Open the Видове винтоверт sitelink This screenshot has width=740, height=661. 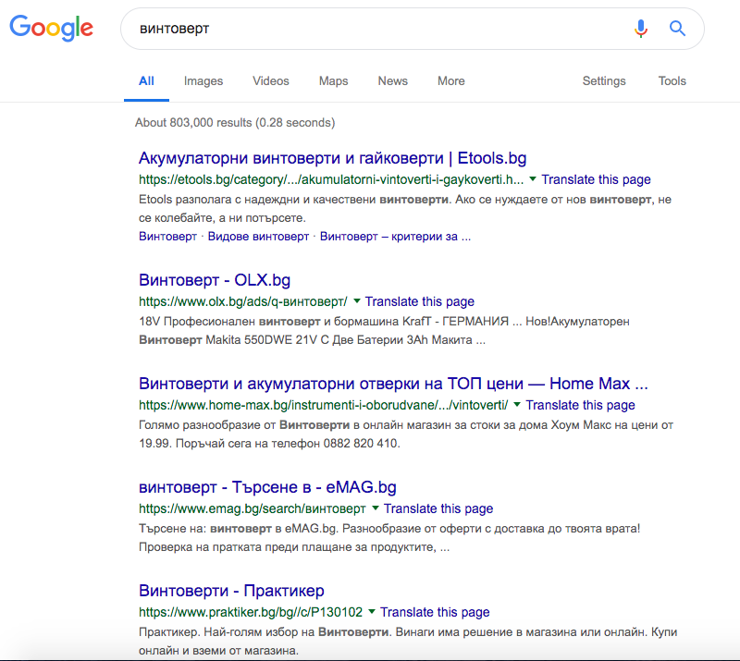click(x=258, y=237)
